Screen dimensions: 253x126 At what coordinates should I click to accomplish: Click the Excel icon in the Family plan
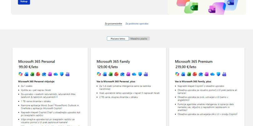coord(111,74)
